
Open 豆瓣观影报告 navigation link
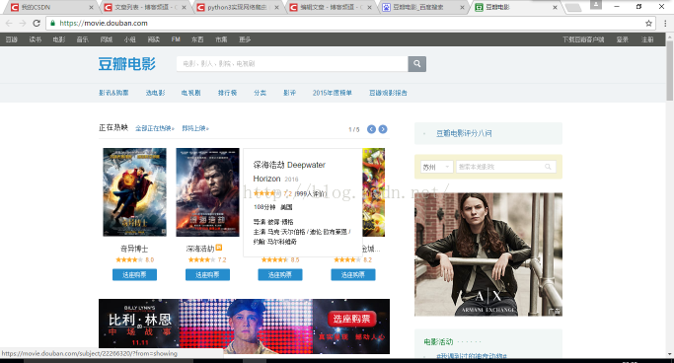click(x=388, y=93)
